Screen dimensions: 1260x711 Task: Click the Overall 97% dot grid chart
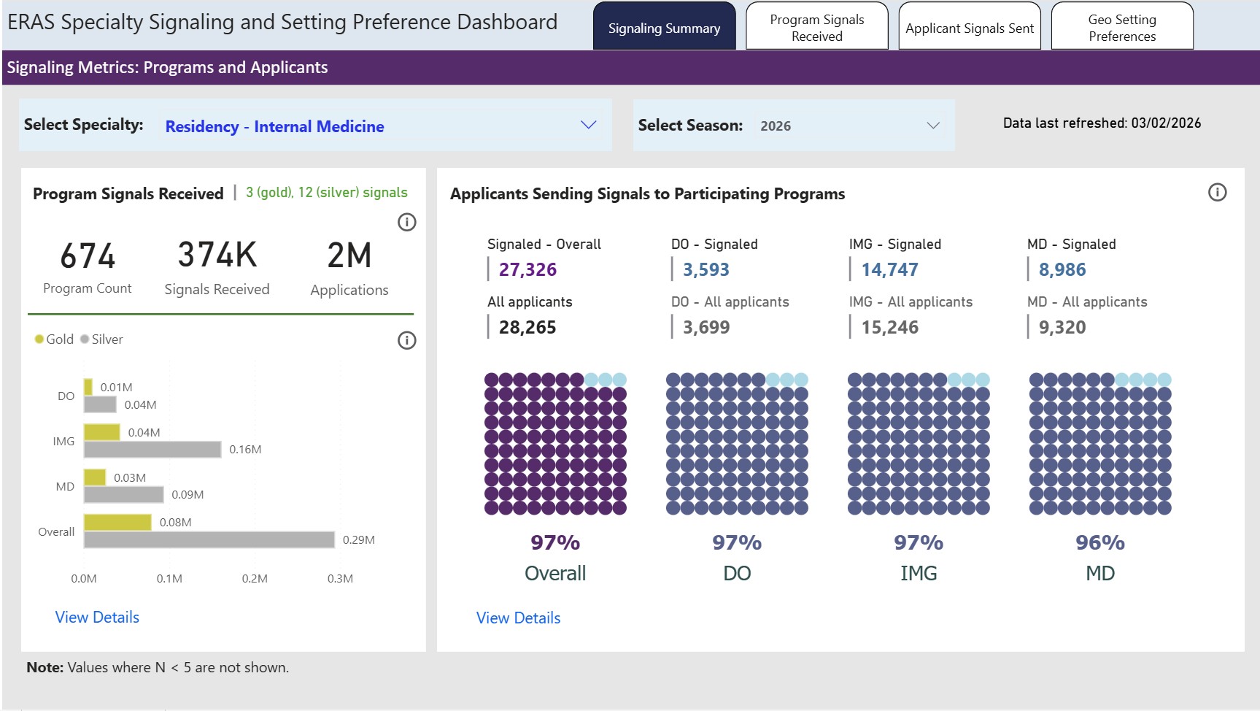point(555,444)
